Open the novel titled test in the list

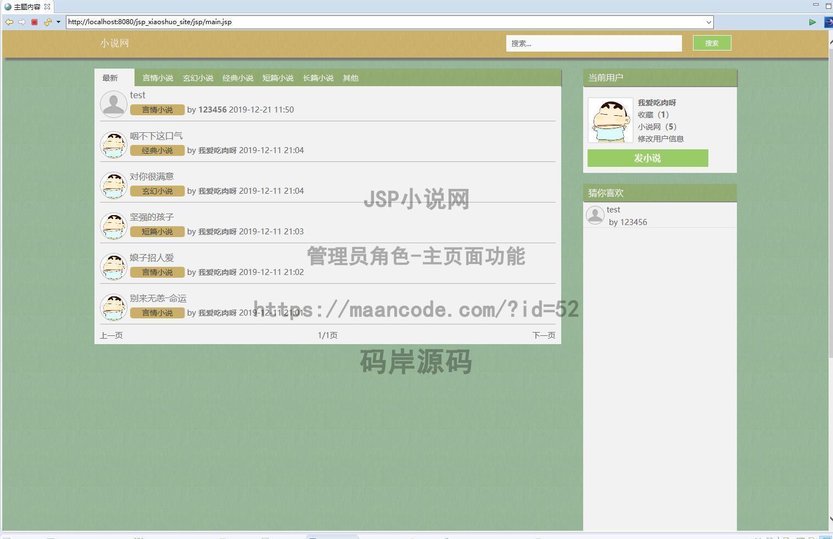point(138,95)
